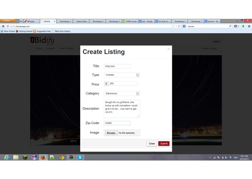
Task: Open the bookmarks menu toolbar icon
Action: 236,26
